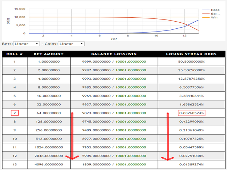Viewport: 227px width, 170px height.
Task: Click balance loss value 7953.00000000
Action: (x=96, y=147)
